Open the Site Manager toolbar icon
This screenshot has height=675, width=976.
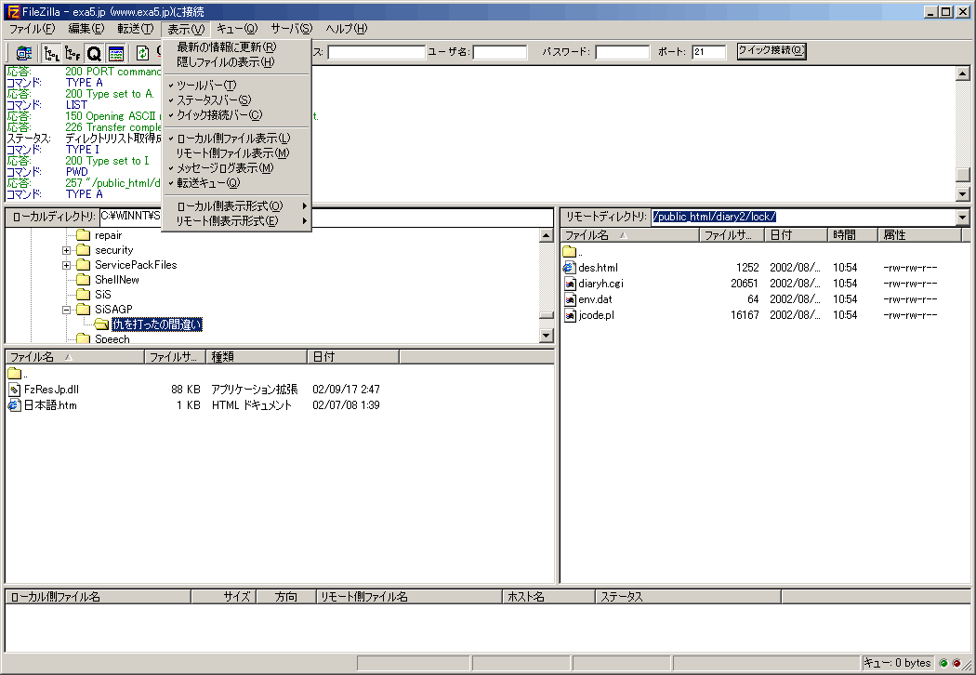coord(23,53)
